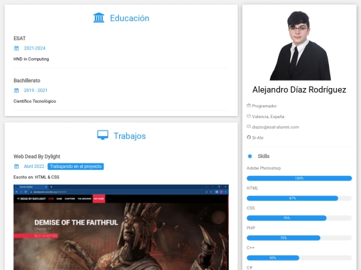Open the Dead By Daylight website screenshot
Viewport: 361px width, 270px height.
click(121, 227)
